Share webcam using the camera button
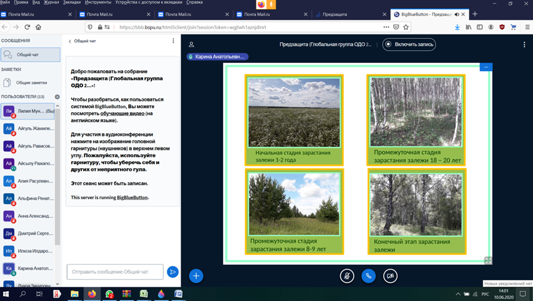Image resolution: width=533 pixels, height=301 pixels. [390, 276]
